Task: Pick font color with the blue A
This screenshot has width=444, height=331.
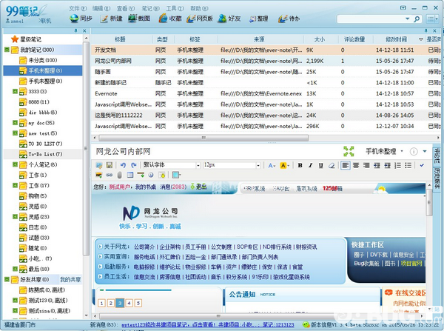Action: point(272,166)
